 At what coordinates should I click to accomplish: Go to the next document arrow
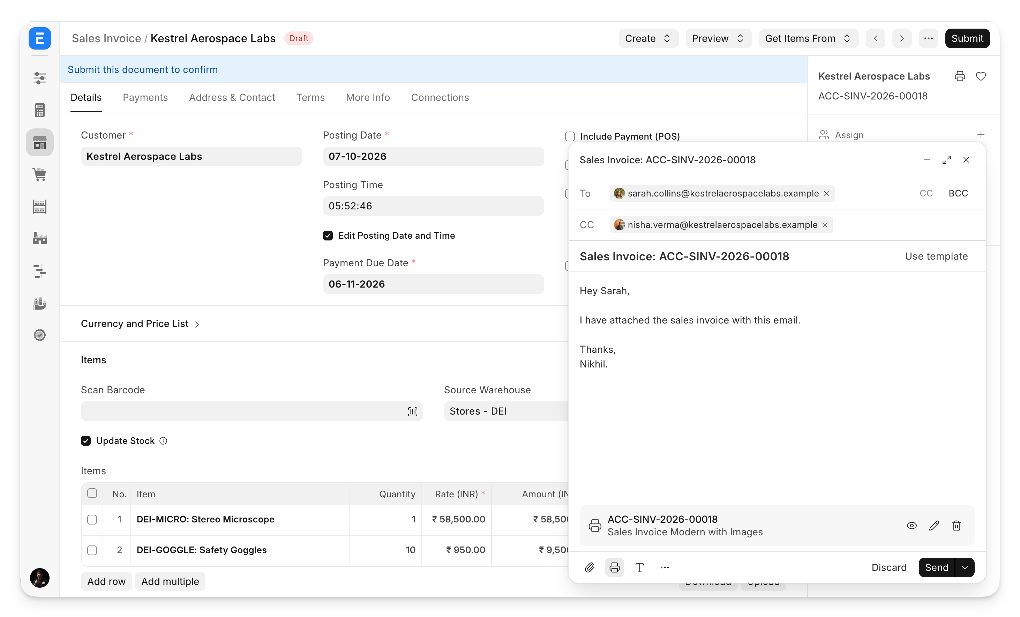click(902, 38)
